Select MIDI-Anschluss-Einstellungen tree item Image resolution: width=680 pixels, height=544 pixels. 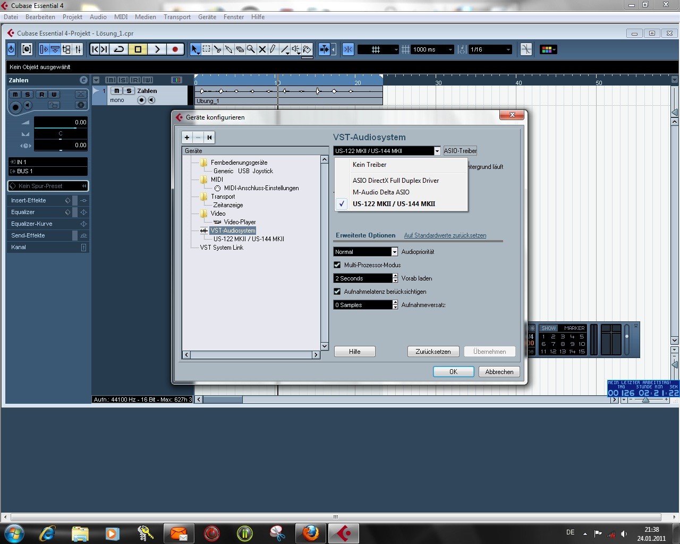(261, 188)
